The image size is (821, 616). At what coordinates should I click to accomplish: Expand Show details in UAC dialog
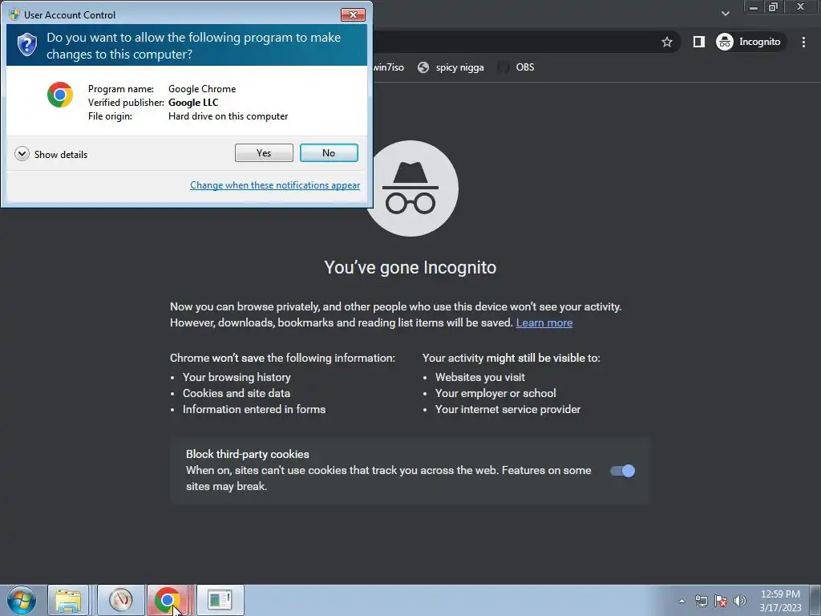coord(51,154)
